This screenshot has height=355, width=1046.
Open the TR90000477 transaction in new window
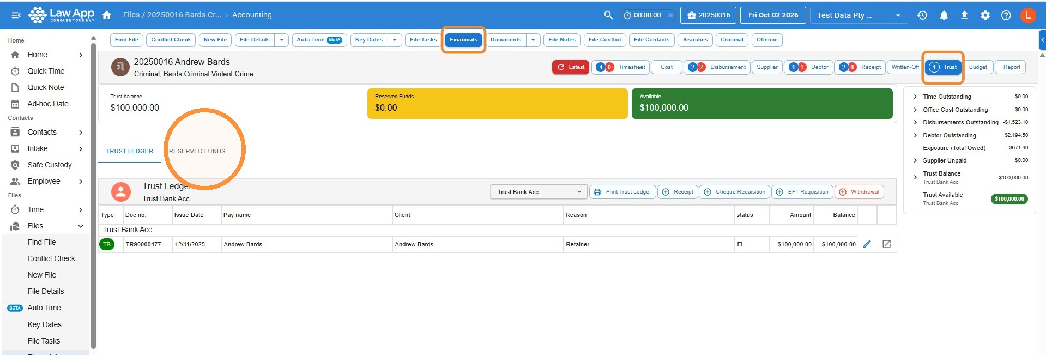pyautogui.click(x=886, y=244)
